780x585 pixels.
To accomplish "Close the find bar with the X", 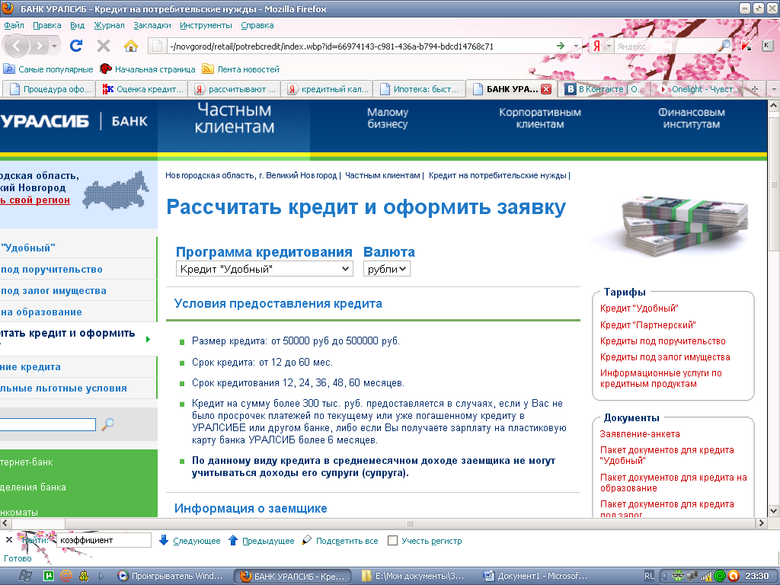I will 8,540.
